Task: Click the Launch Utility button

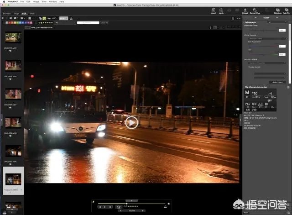Action: click(x=276, y=82)
